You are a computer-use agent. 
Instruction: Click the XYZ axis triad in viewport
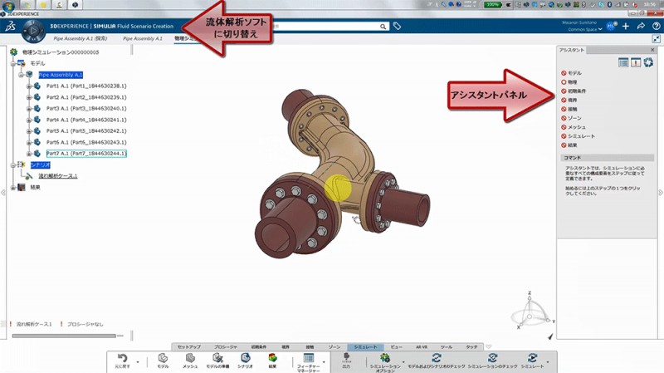532,312
